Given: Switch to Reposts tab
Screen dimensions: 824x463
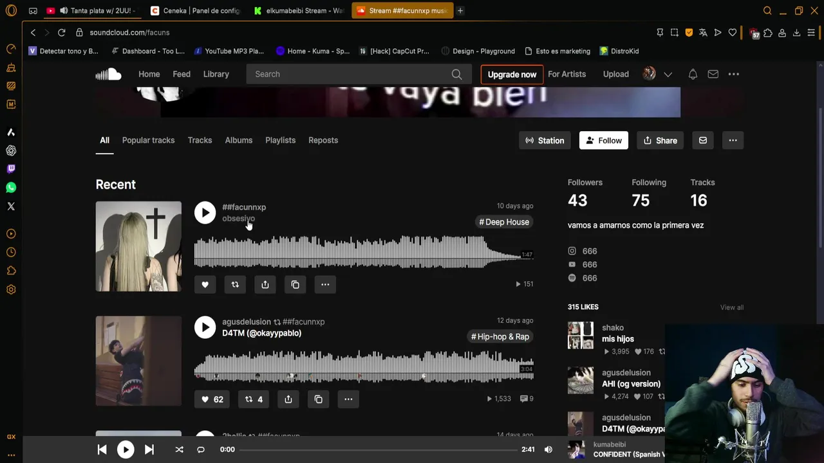Looking at the screenshot, I should click(x=323, y=140).
